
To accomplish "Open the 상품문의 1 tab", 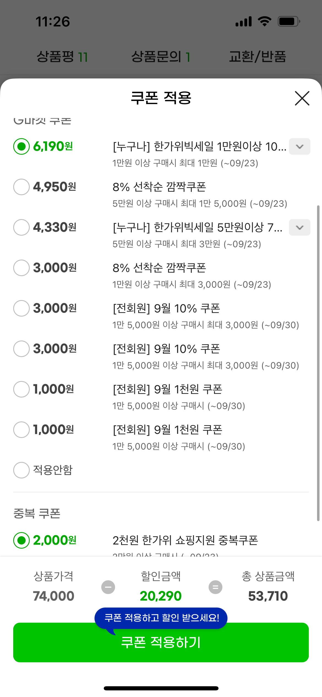I will 161,57.
